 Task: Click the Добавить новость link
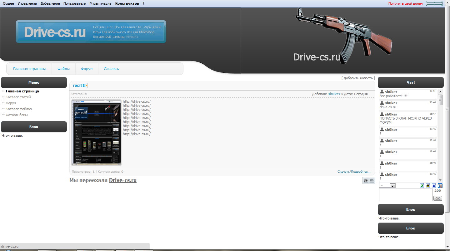point(358,78)
